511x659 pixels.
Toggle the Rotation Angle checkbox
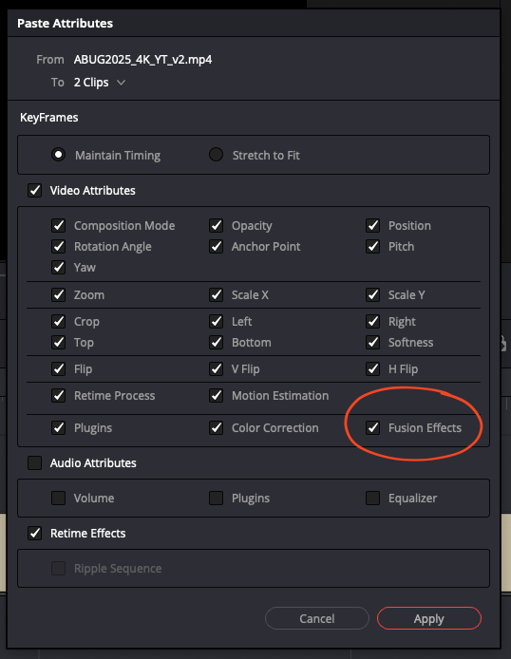pos(58,246)
